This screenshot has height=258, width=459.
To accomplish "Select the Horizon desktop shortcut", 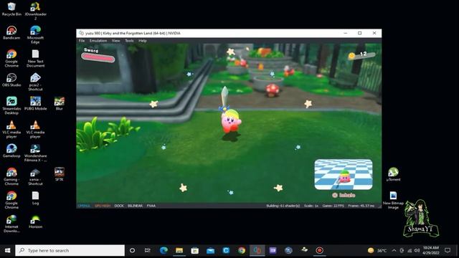I will pos(35,221).
